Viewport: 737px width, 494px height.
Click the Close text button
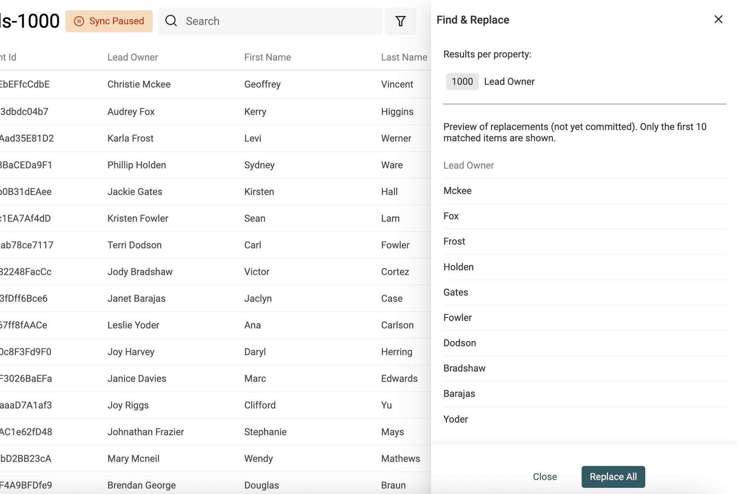pos(545,477)
